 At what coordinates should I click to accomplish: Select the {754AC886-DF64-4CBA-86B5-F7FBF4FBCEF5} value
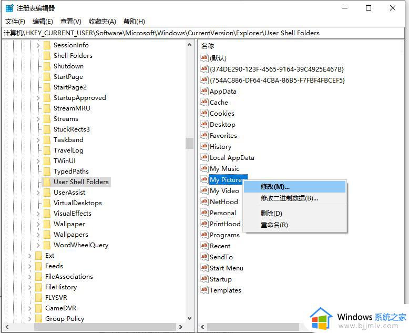pyautogui.click(x=277, y=80)
